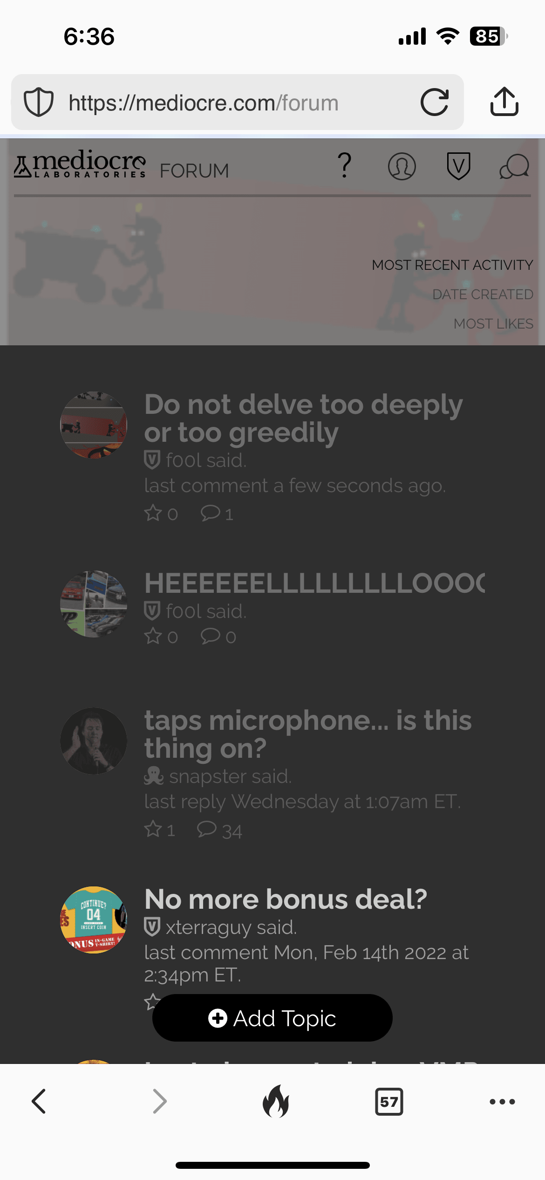Open the chat bubbles icon in header
This screenshot has height=1180, width=545.
(x=514, y=166)
